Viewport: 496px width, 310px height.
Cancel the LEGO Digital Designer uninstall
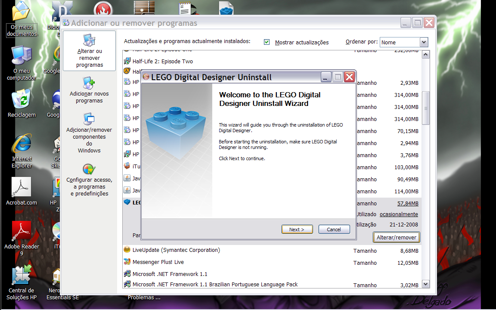334,229
